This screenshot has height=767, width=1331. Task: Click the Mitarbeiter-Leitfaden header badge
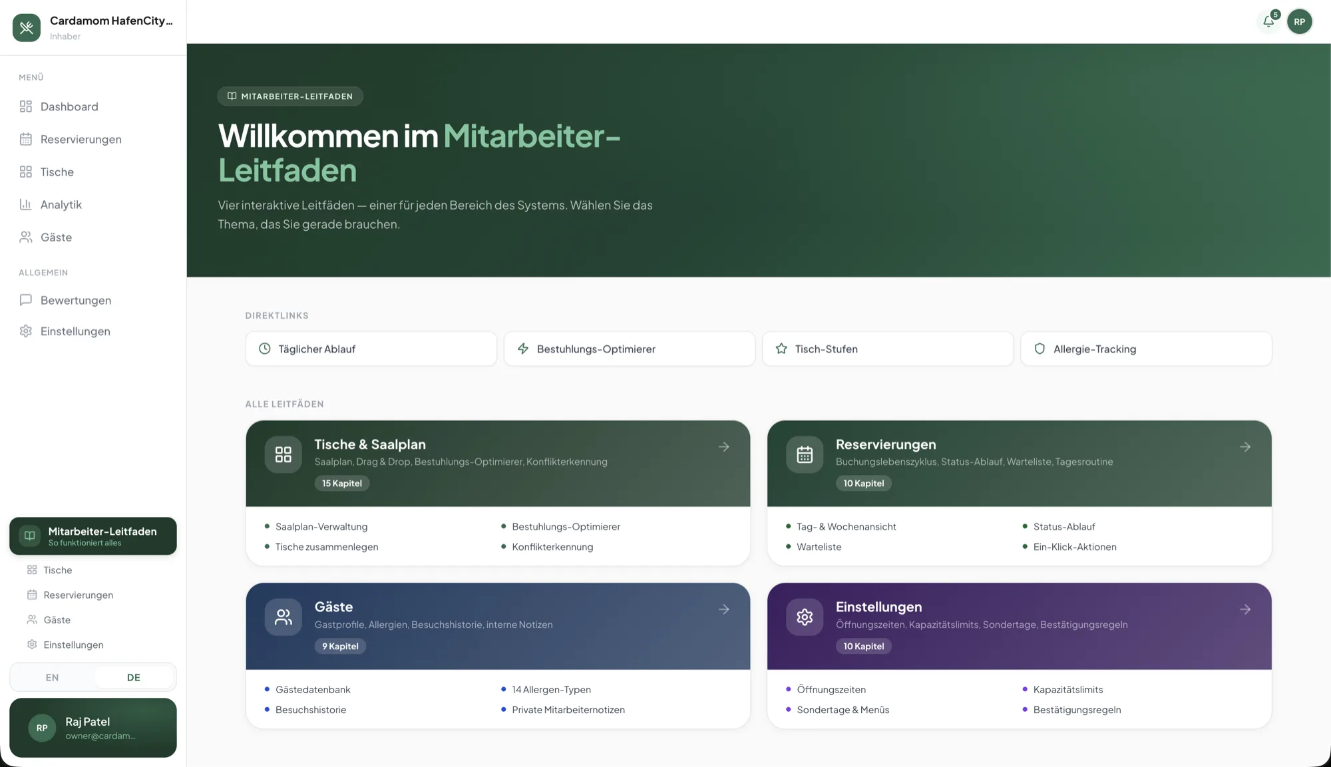click(290, 96)
